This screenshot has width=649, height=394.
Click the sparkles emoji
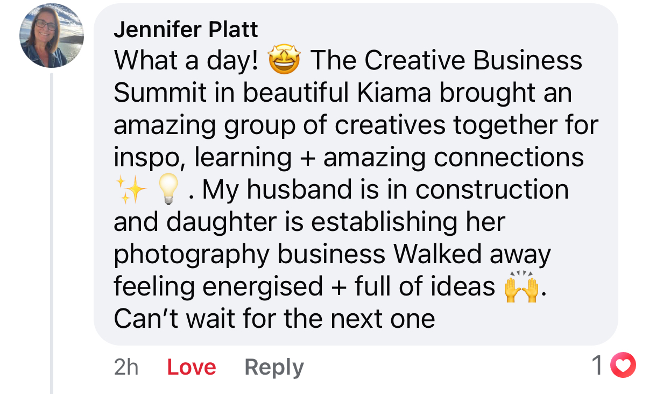point(131,191)
